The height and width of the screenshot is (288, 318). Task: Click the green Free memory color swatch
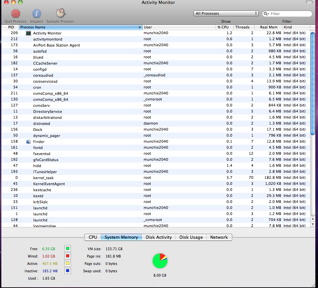click(68, 248)
